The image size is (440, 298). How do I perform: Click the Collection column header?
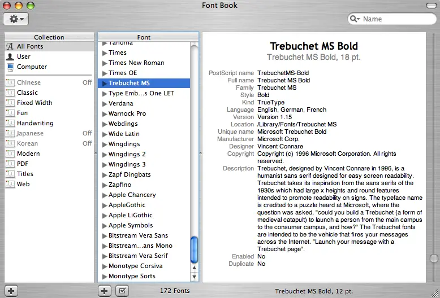pyautogui.click(x=49, y=37)
